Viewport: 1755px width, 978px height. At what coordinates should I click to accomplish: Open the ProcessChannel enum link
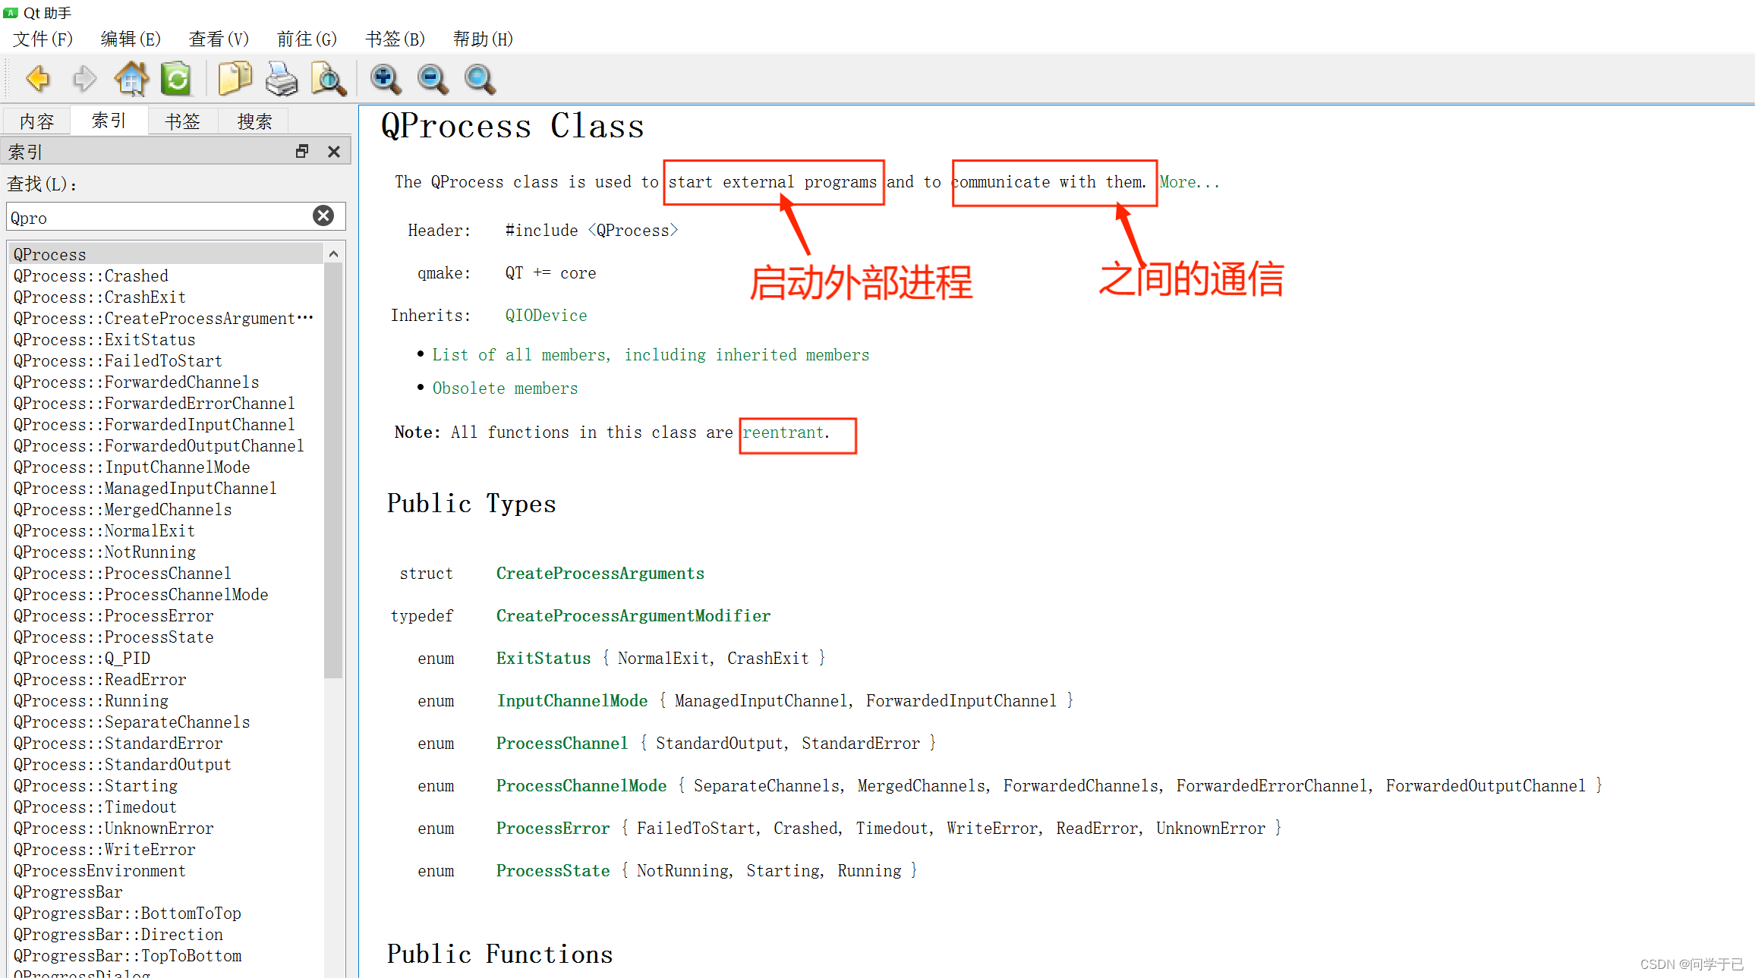pyautogui.click(x=562, y=744)
